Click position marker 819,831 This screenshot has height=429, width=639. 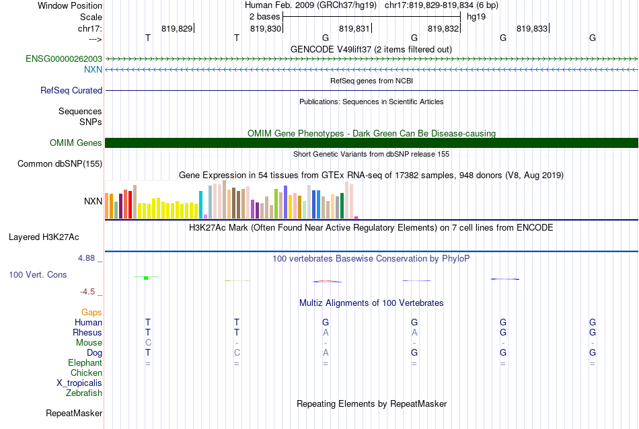[354, 28]
